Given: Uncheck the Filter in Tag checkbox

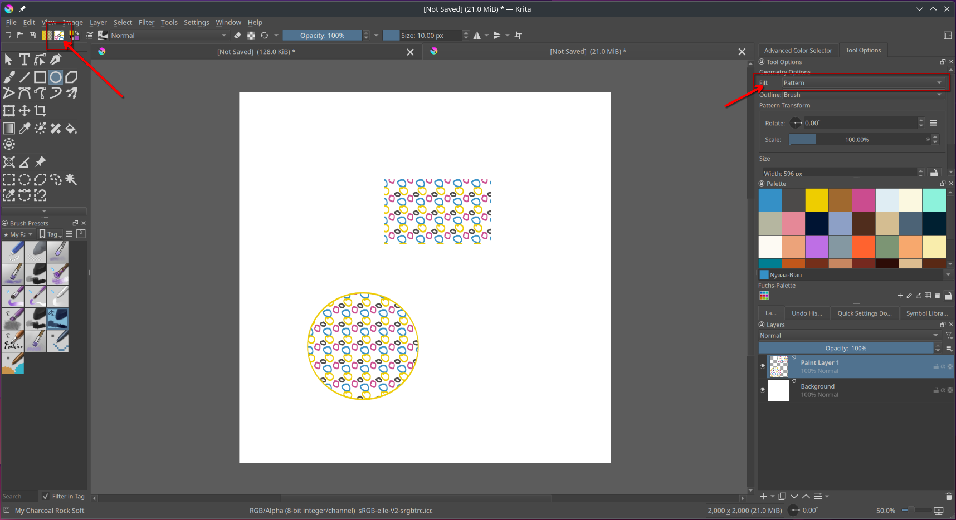Looking at the screenshot, I should (x=46, y=496).
